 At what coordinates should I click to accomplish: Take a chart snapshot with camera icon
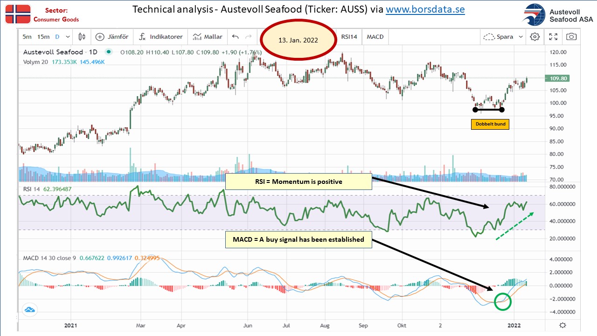(x=572, y=37)
